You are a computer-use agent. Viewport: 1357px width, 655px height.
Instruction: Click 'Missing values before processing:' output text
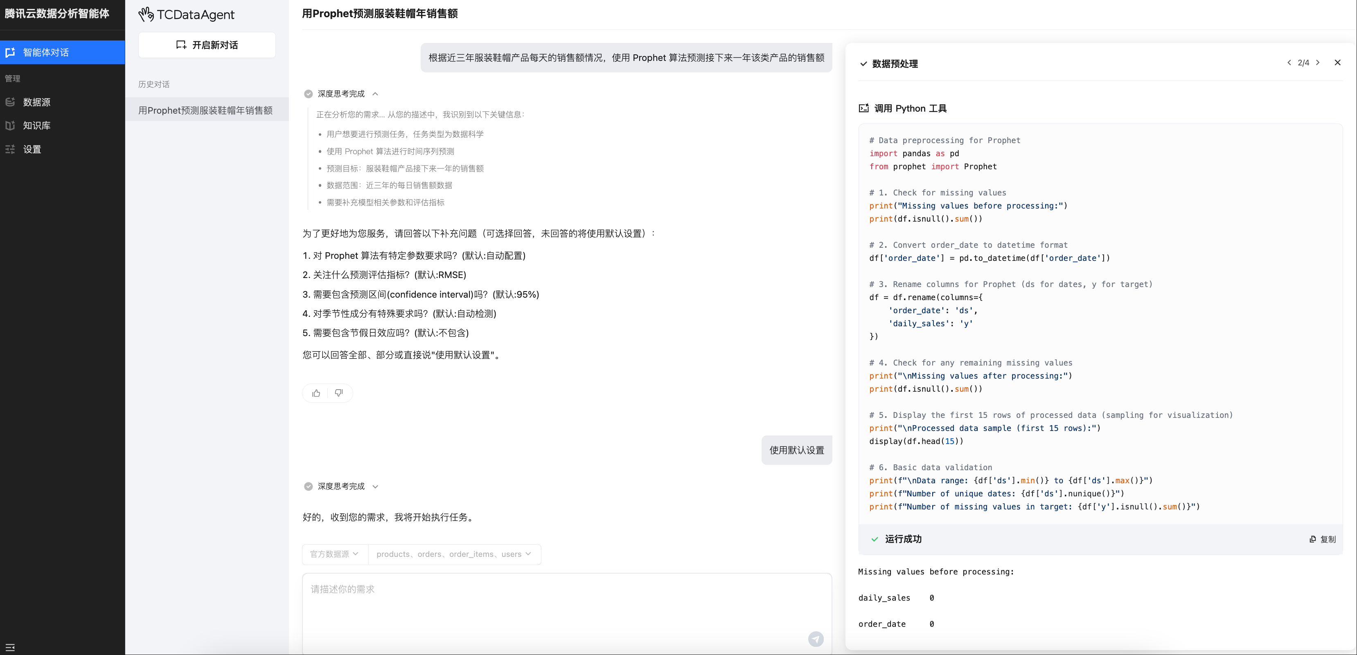[936, 572]
